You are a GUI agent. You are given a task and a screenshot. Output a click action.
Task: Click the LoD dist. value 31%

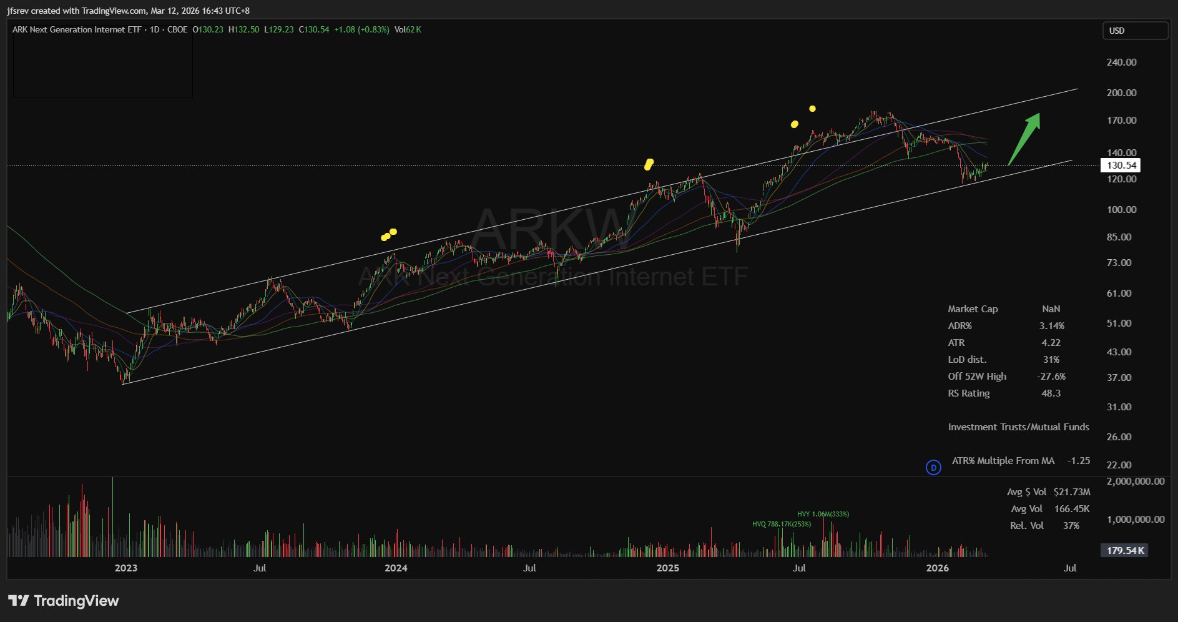pos(1051,359)
